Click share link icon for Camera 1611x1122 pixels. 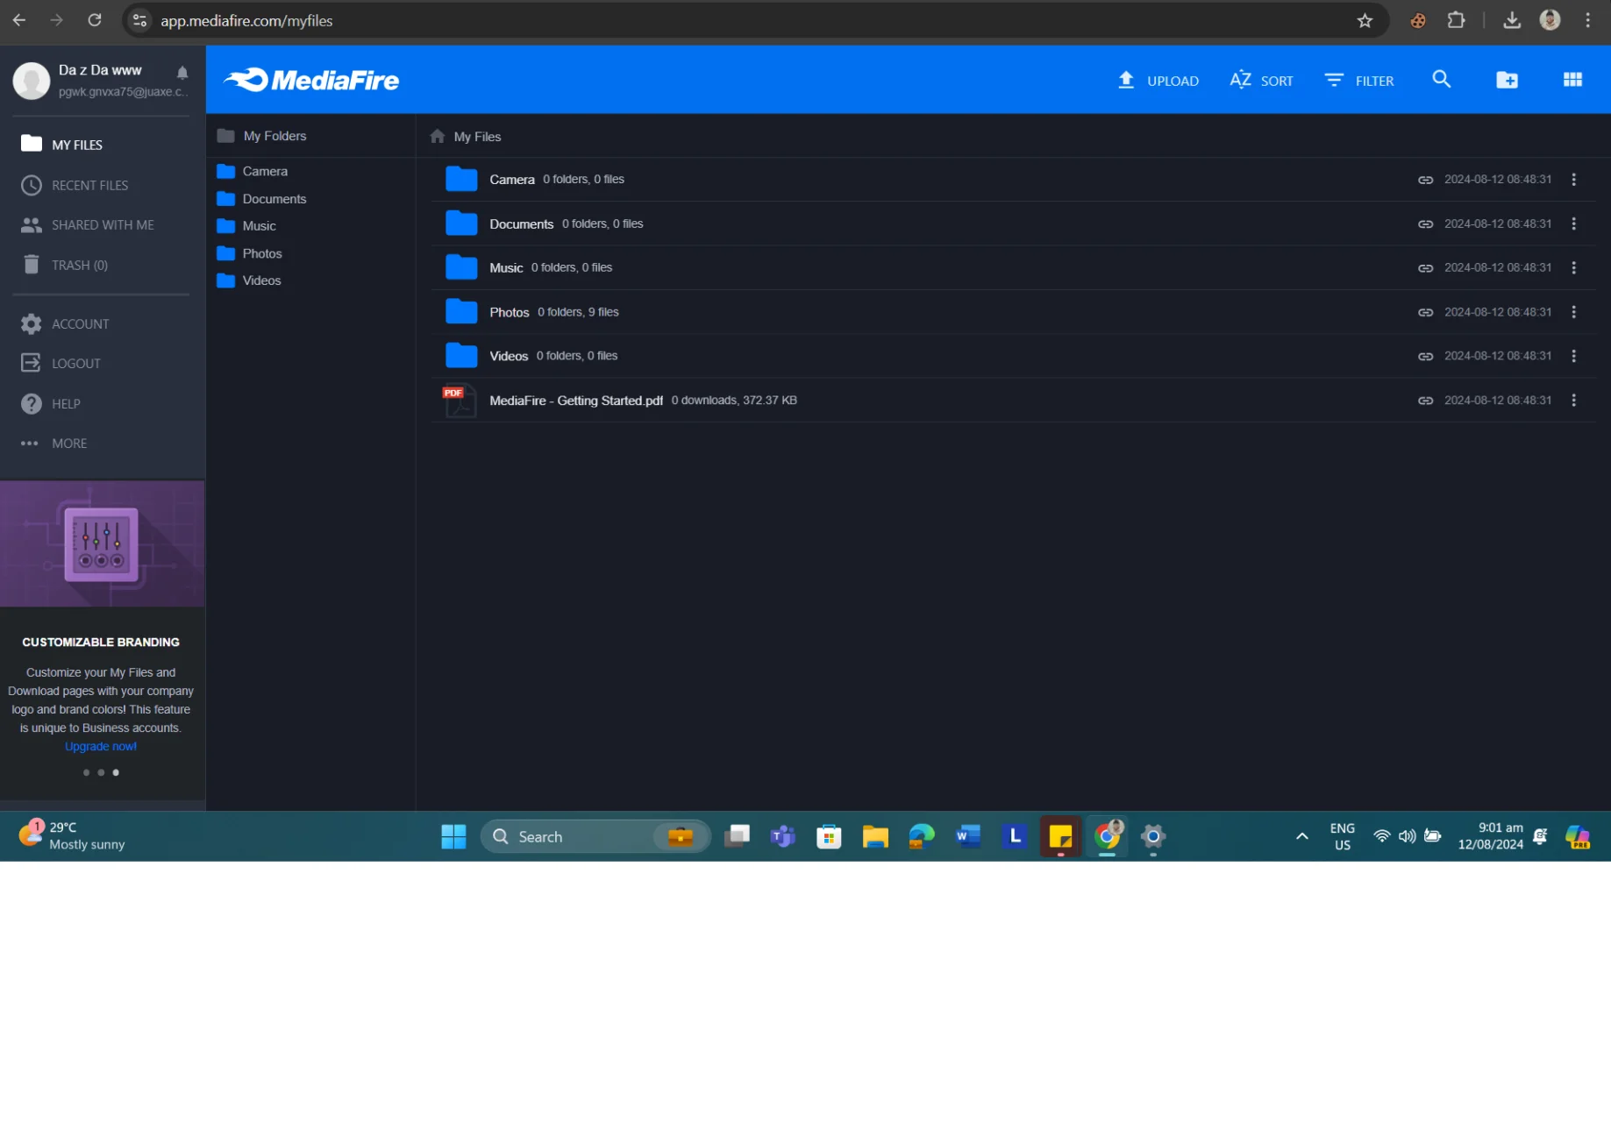[1425, 180]
